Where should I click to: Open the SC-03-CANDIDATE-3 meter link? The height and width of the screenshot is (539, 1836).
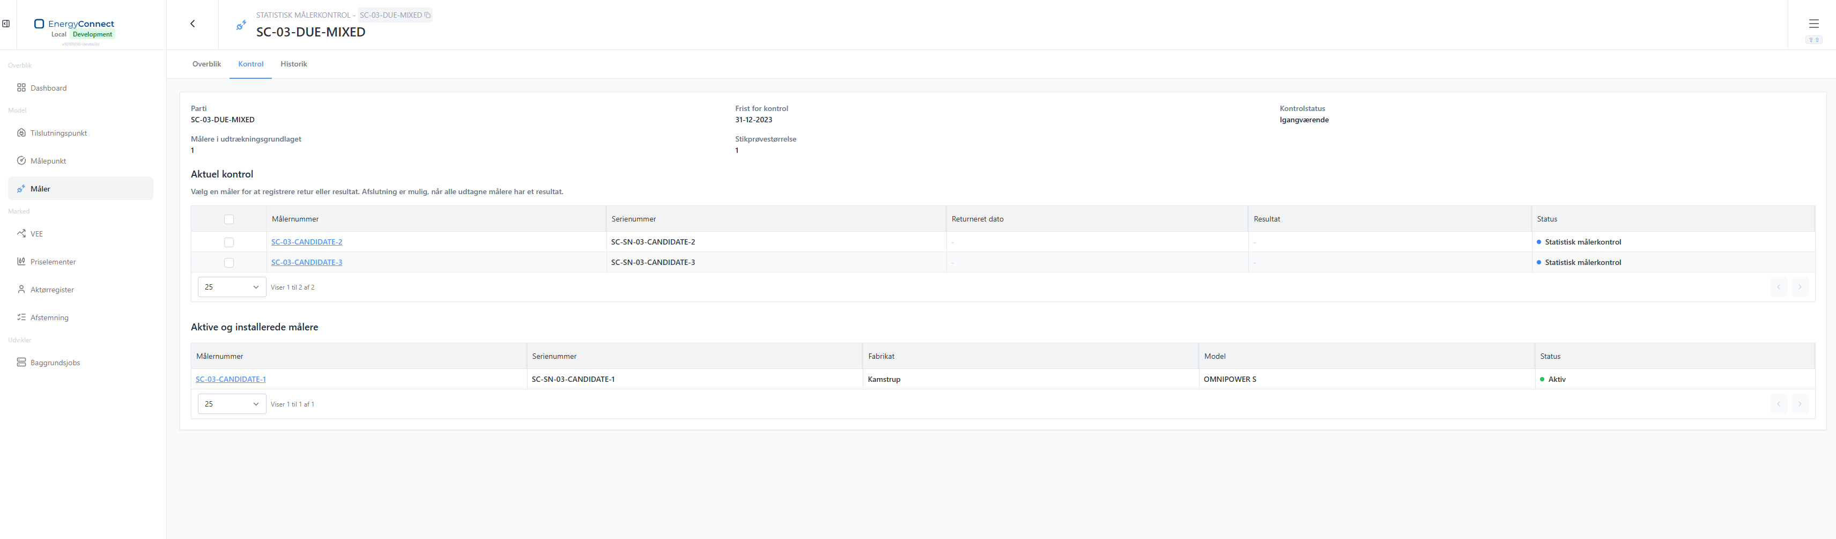(x=307, y=262)
